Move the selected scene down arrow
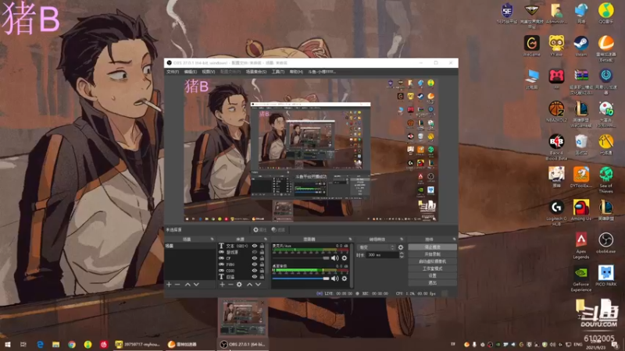Image resolution: width=625 pixels, height=351 pixels. click(196, 285)
